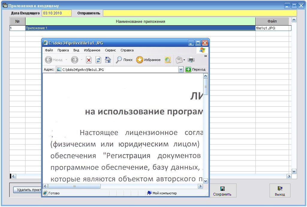307x207 pixels.
Task: Open the Home page icon
Action: 108,60
